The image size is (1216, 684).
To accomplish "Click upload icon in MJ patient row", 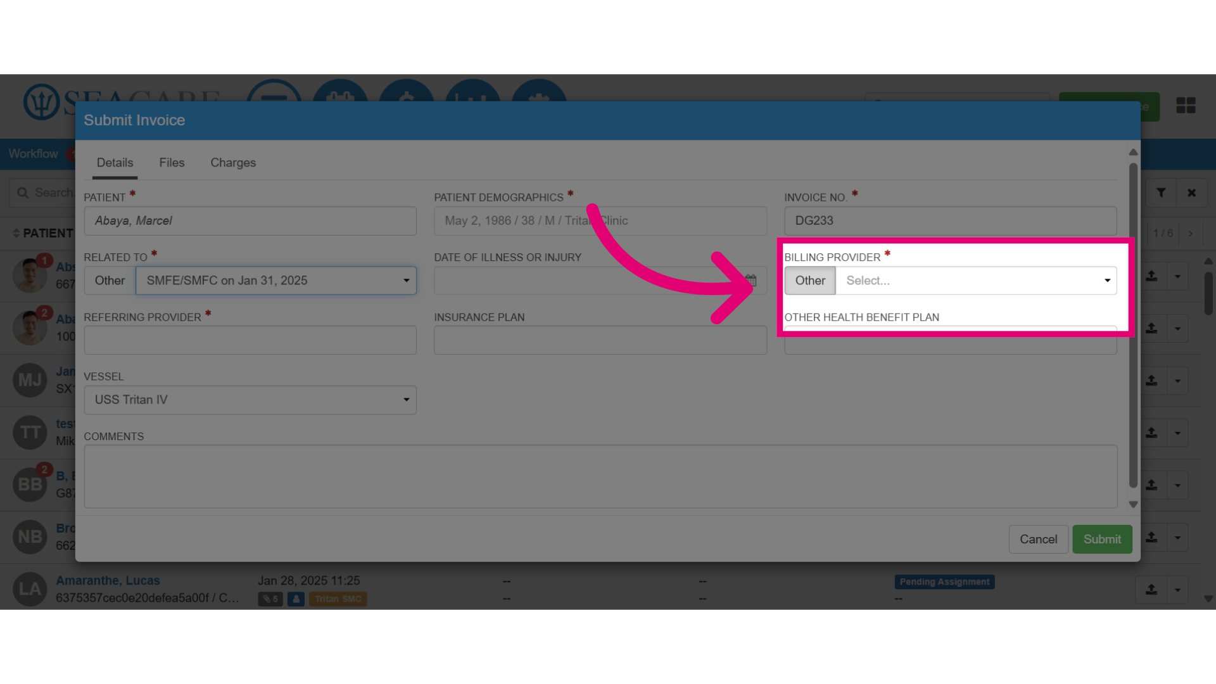I will [x=1151, y=381].
